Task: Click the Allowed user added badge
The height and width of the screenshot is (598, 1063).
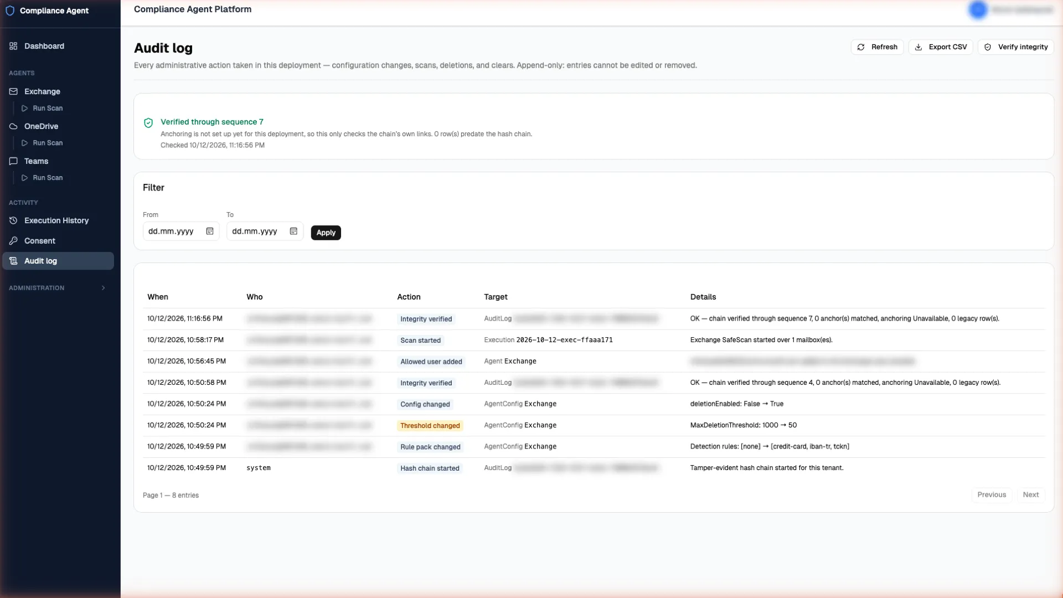Action: 431,362
